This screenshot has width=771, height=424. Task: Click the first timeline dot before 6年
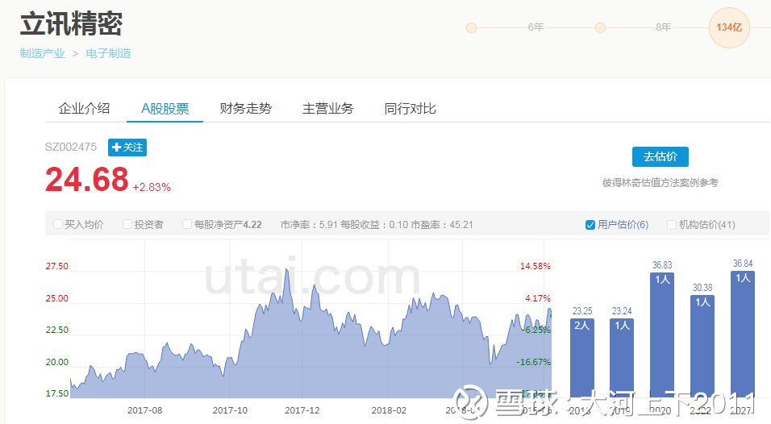471,27
